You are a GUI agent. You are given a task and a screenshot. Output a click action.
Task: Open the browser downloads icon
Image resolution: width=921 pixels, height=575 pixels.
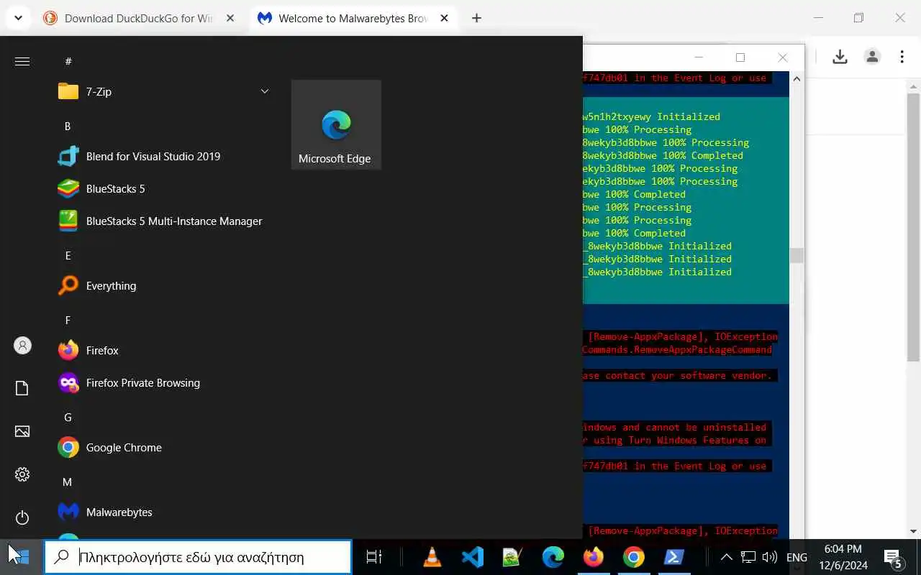pos(840,57)
